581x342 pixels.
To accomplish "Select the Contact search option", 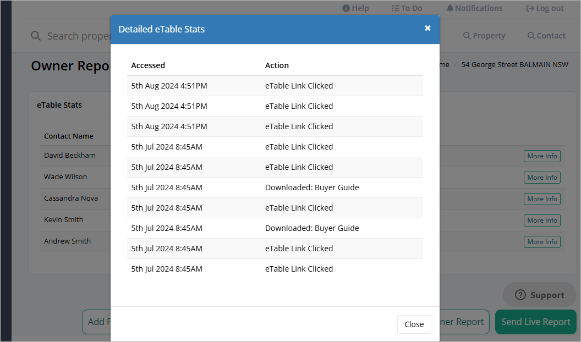I will (x=546, y=36).
